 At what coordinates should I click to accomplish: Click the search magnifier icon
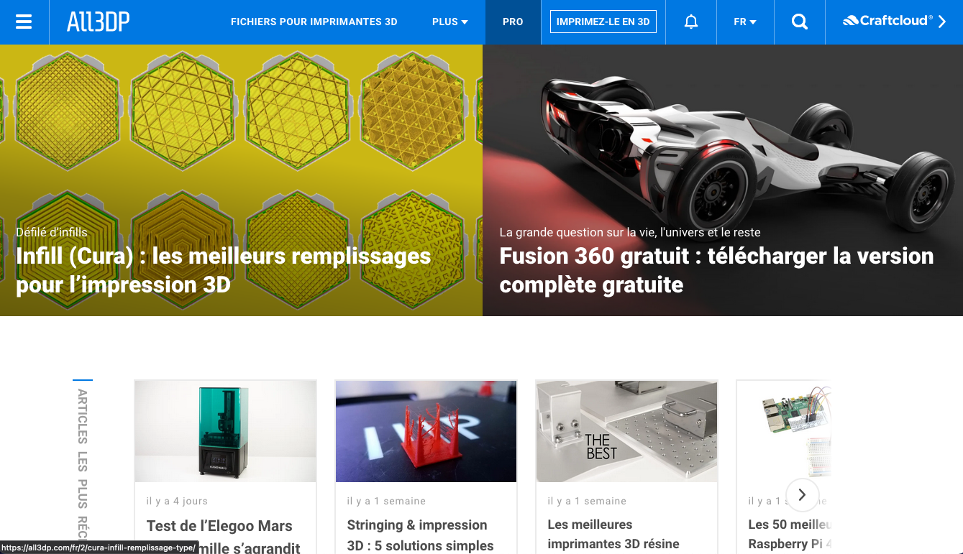pos(800,22)
